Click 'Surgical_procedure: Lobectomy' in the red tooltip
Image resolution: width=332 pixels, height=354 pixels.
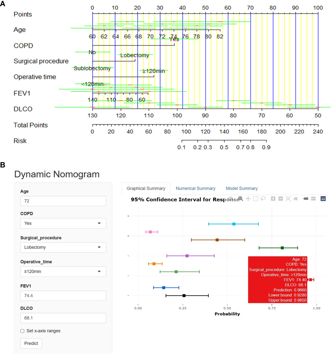(278, 270)
